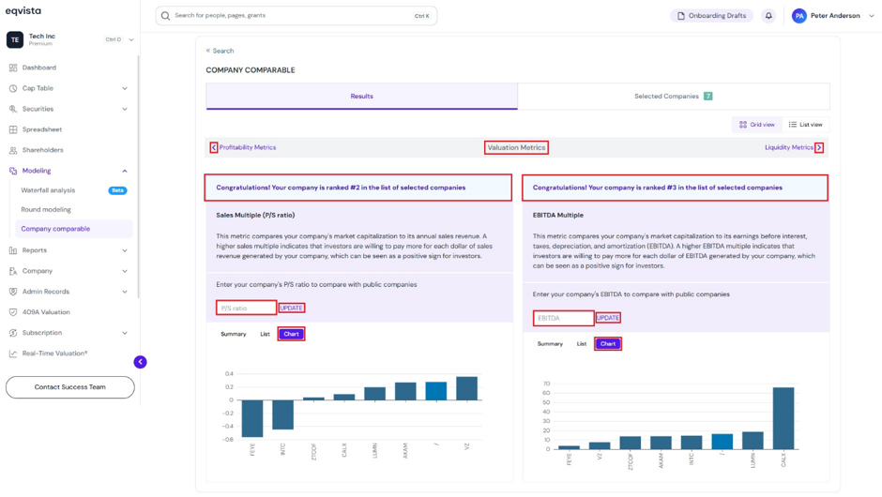Image resolution: width=882 pixels, height=497 pixels.
Task: Click the Spreadsheet grid icon
Action: (13, 129)
